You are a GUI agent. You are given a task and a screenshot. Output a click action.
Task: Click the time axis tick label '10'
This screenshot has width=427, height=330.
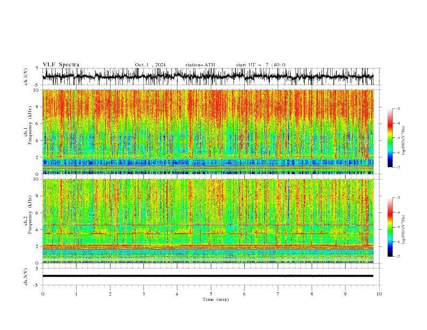point(379,294)
